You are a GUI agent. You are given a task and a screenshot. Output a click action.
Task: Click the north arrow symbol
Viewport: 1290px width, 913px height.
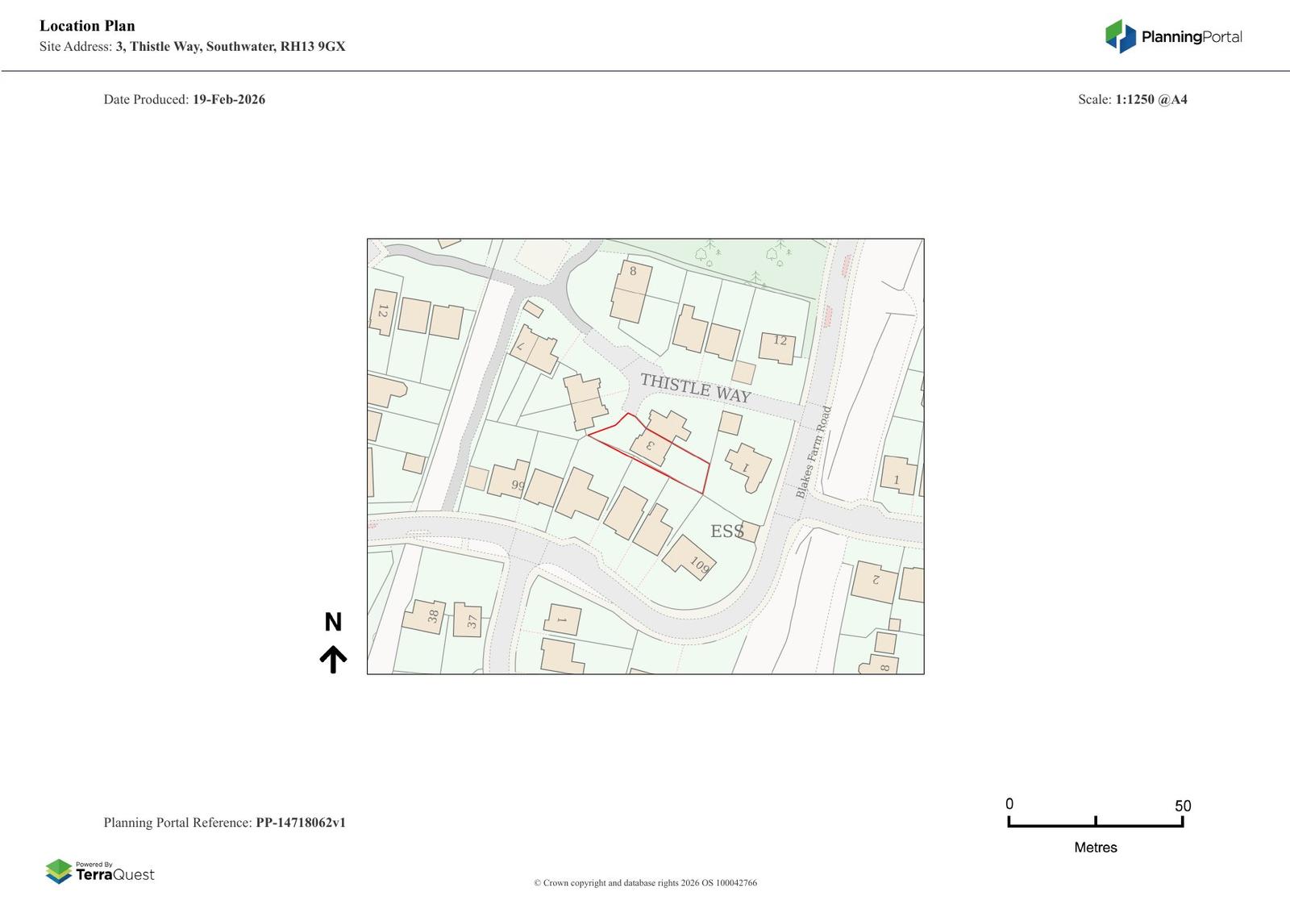click(333, 659)
